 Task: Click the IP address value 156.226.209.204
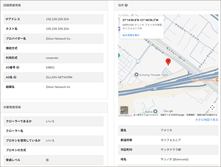click(x=57, y=19)
